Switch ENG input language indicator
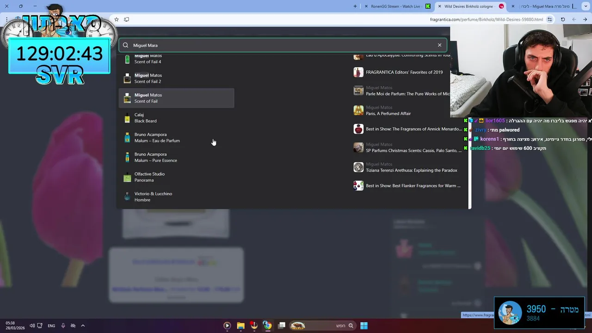Viewport: 592px width, 333px height. [x=51, y=326]
